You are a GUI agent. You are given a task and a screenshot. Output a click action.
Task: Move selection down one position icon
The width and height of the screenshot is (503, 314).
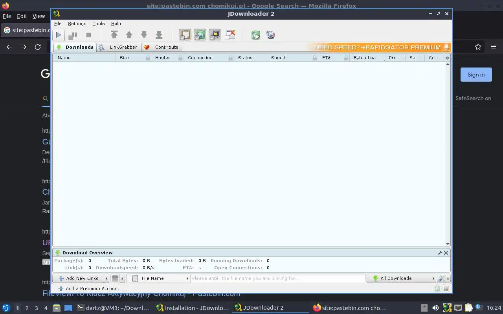click(x=144, y=35)
